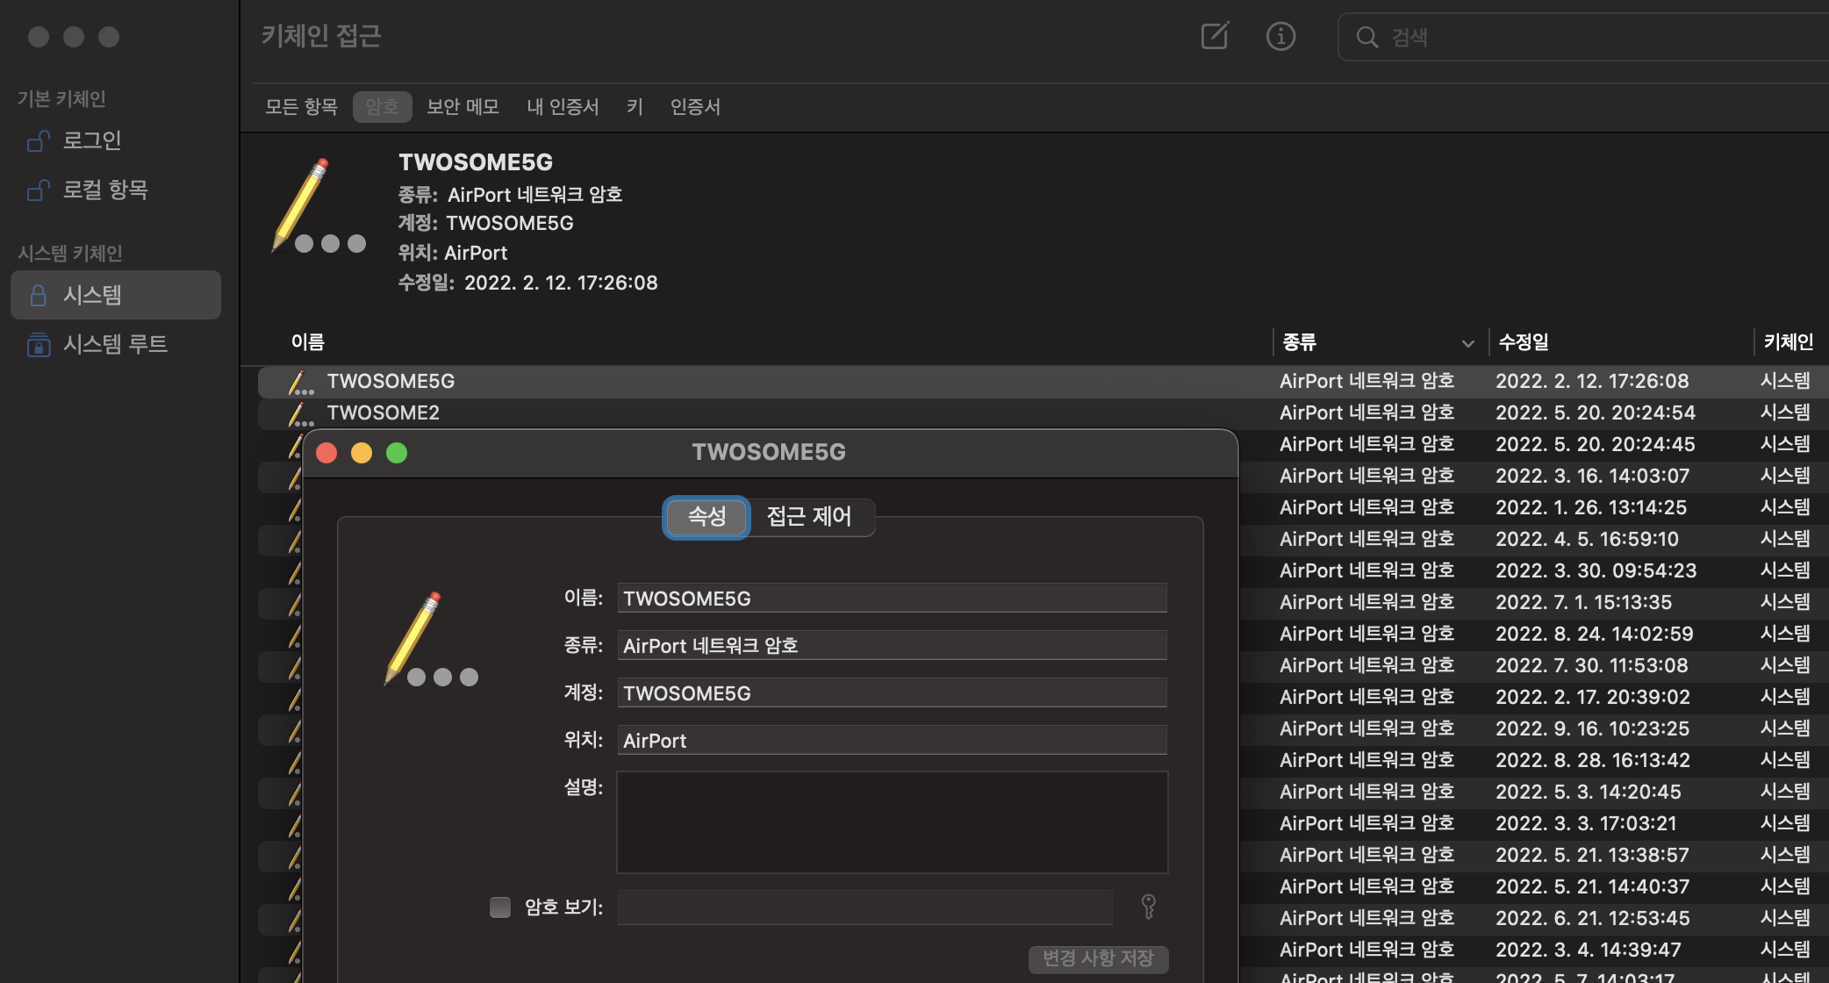This screenshot has height=983, width=1829.
Task: Click the 이름 field containing TWOSOME5G
Action: pyautogui.click(x=892, y=599)
